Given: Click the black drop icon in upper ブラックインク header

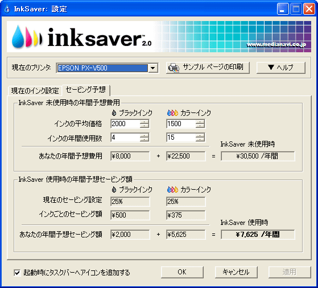Looking at the screenshot, I should tap(114, 113).
